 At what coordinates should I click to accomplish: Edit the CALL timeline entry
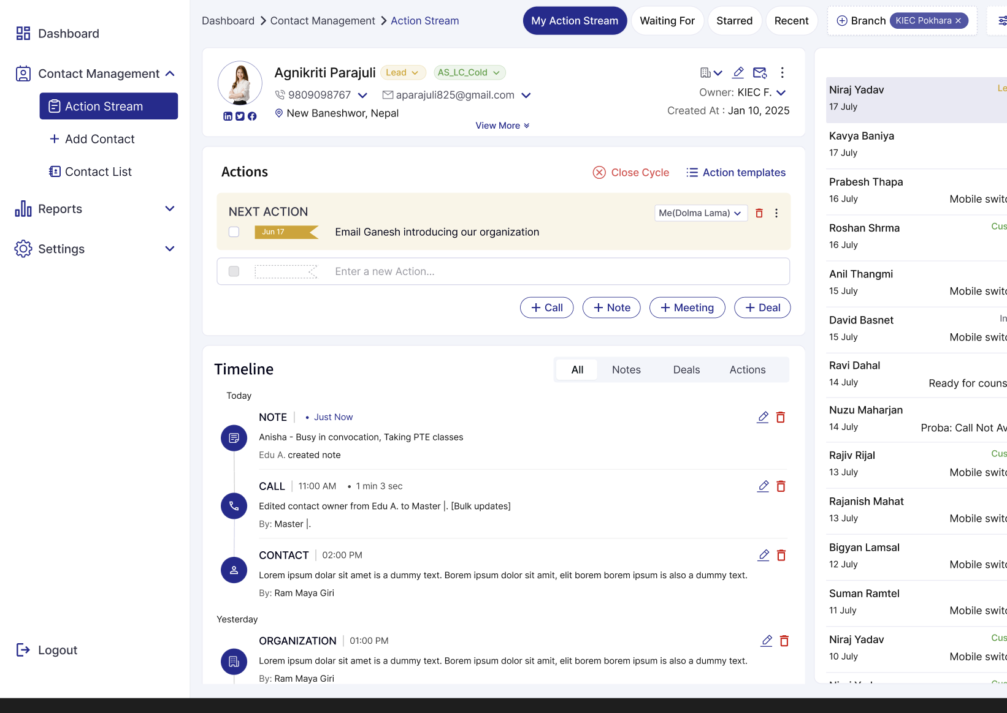pos(763,486)
